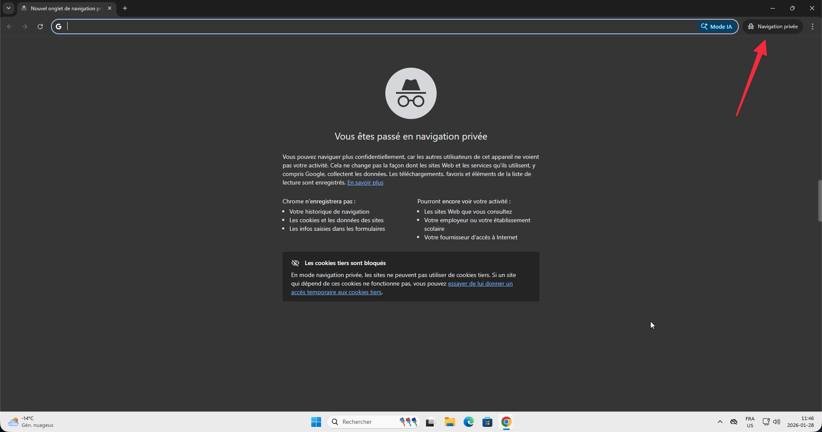822x432 pixels.
Task: Minimize the Chrome window
Action: 773,8
